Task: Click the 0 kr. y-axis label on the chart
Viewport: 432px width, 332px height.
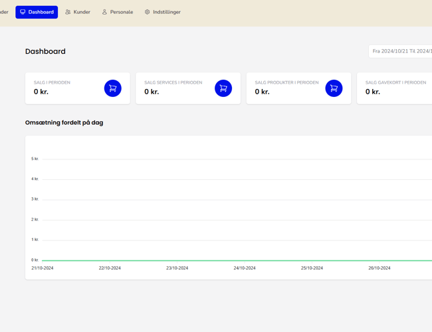Action: tap(35, 260)
